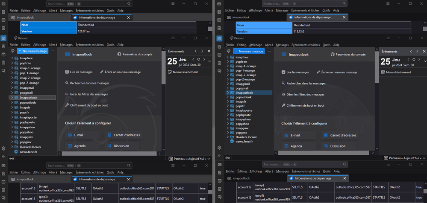The height and width of the screenshot is (203, 427).
Task: Click the Lire les messages icon in left window
Action: pyautogui.click(x=67, y=72)
